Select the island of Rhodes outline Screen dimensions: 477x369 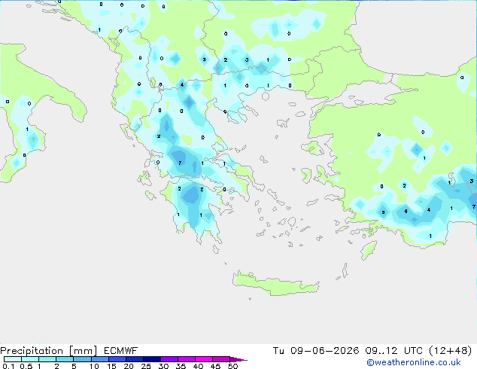[369, 250]
